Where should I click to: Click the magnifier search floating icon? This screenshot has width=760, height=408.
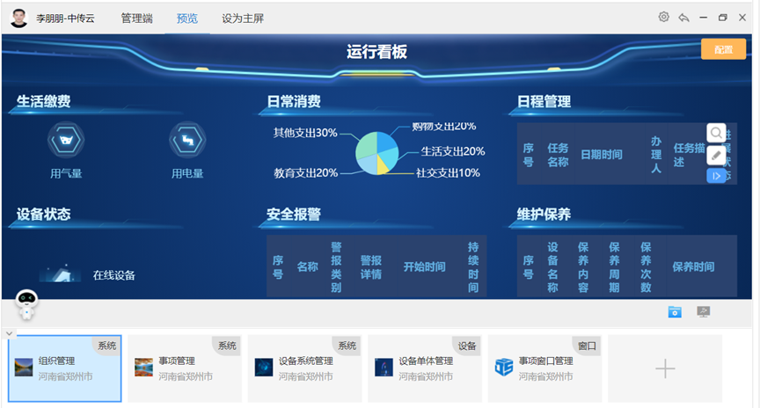coord(717,133)
